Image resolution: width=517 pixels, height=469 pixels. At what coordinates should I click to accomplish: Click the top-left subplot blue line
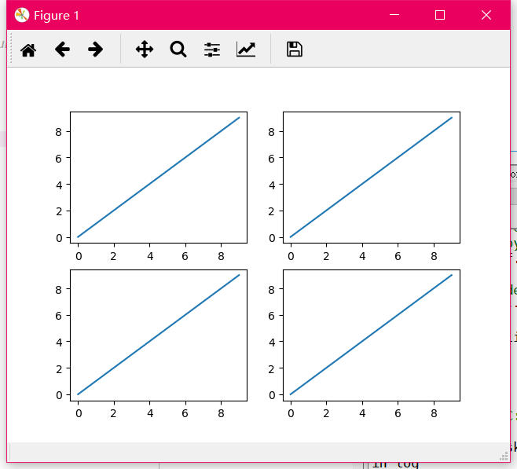(x=159, y=177)
